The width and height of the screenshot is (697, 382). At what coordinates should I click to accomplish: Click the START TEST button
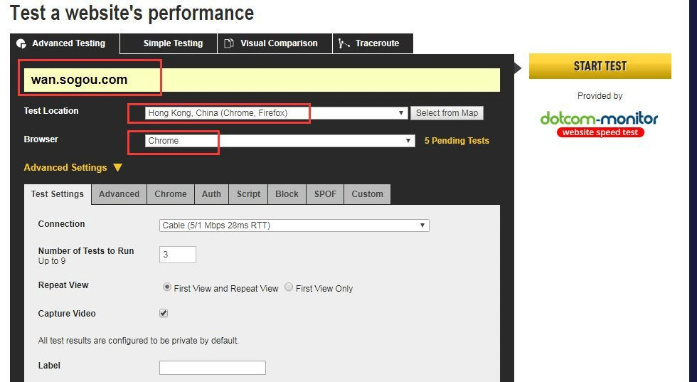[x=600, y=66]
